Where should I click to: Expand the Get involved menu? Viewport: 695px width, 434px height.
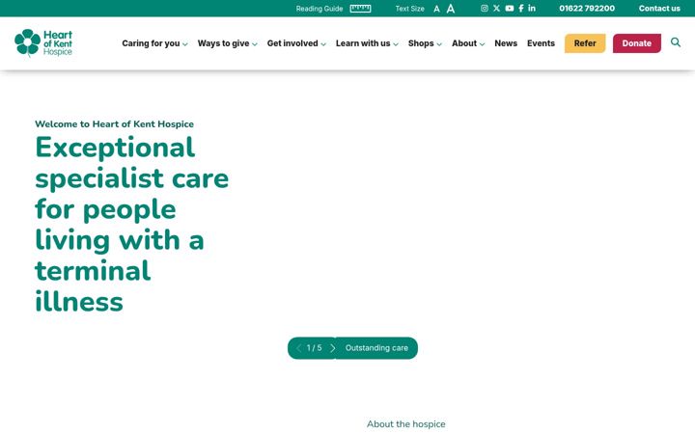click(x=296, y=43)
